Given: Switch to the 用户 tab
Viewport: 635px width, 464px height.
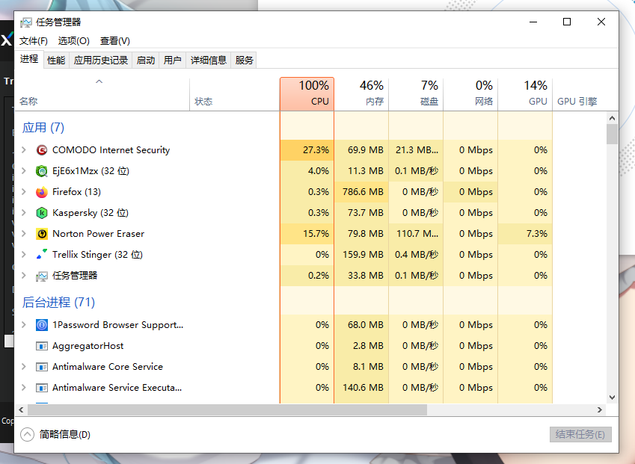Looking at the screenshot, I should [173, 61].
